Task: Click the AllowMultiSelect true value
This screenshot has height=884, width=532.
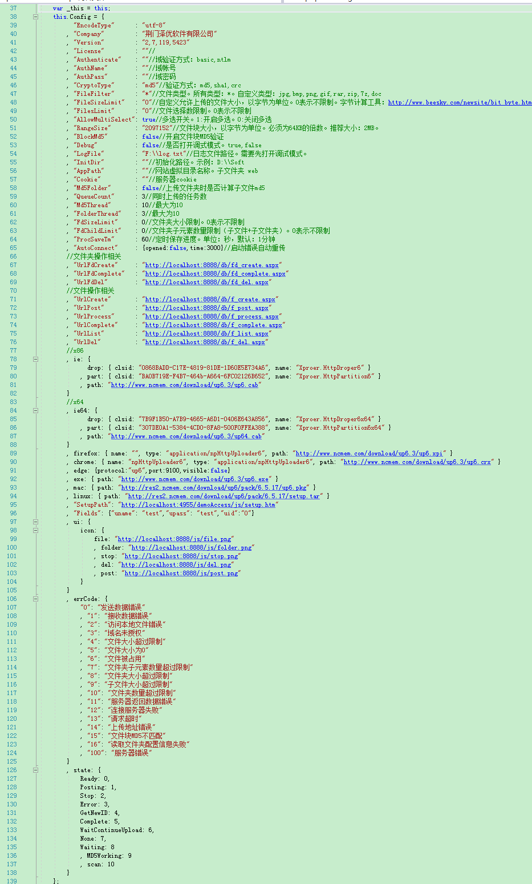Action: (148, 119)
